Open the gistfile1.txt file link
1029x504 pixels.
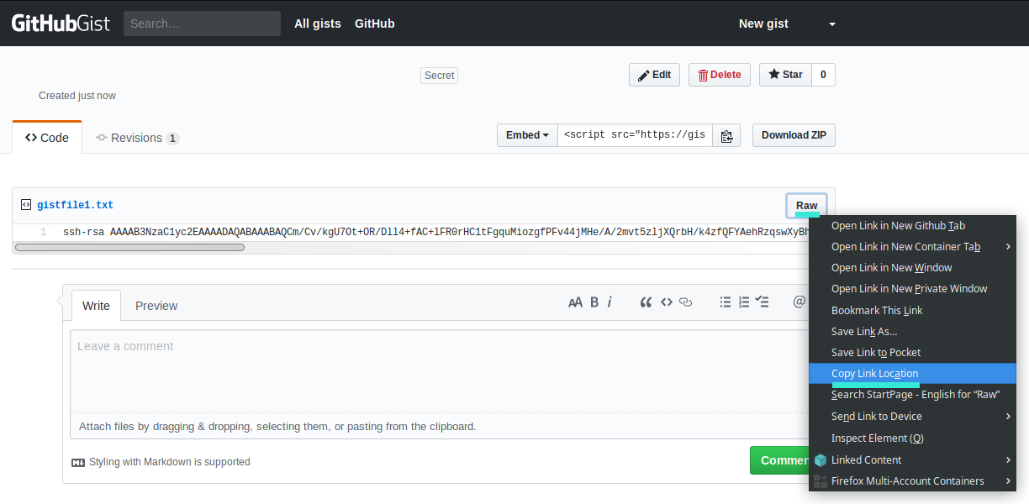click(74, 204)
